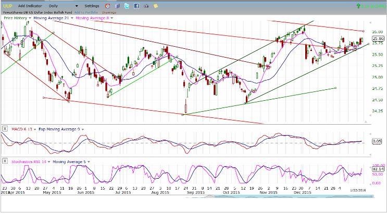Click the Stochastics RSI current value tag
Image resolution: width=387 pixels, height=214 pixels.
[x=378, y=169]
